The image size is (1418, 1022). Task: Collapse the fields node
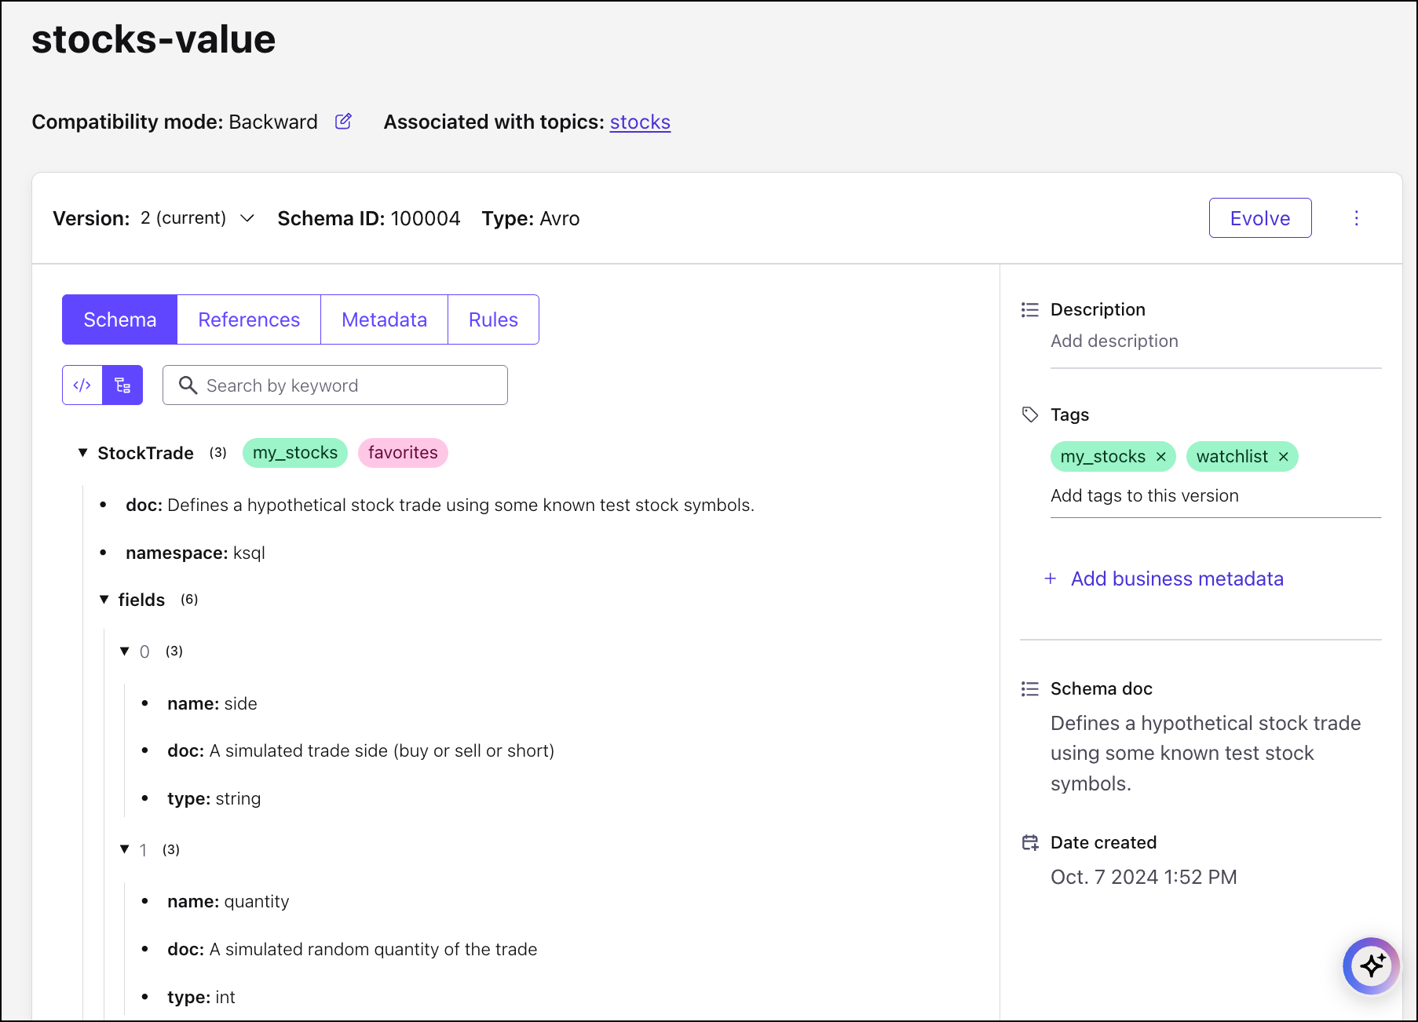point(104,600)
